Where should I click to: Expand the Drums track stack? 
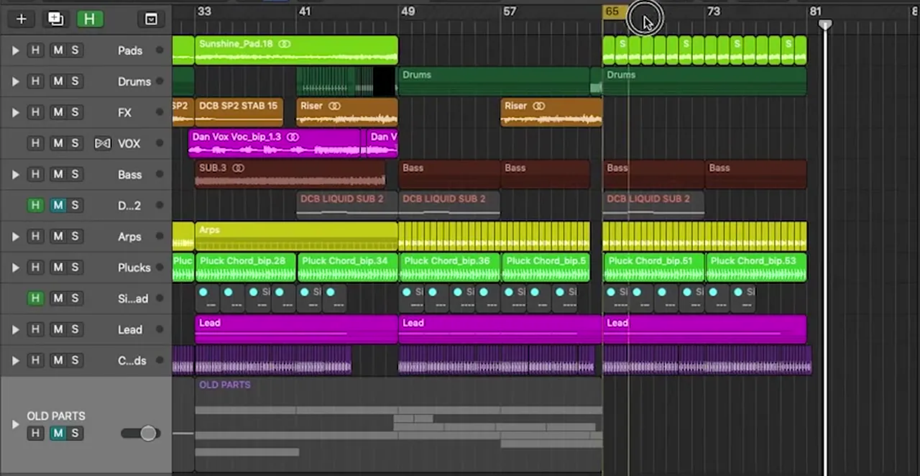point(15,81)
